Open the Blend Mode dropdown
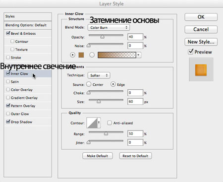The image size is (223, 182). click(x=109, y=28)
